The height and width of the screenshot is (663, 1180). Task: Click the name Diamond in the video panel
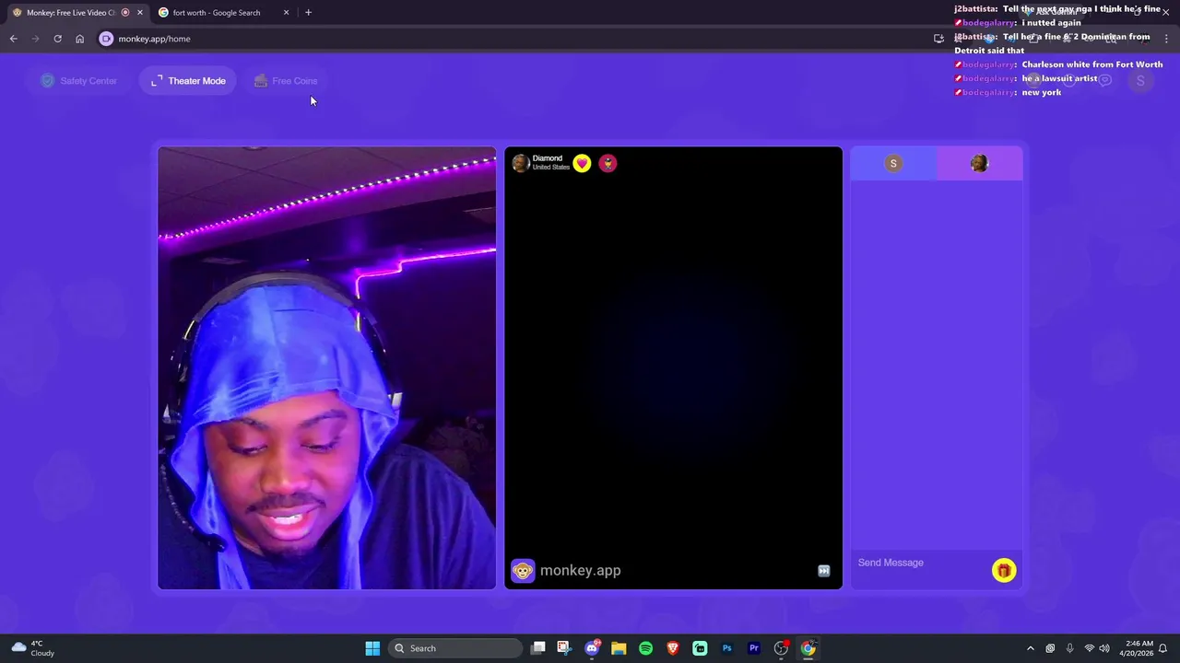547,158
